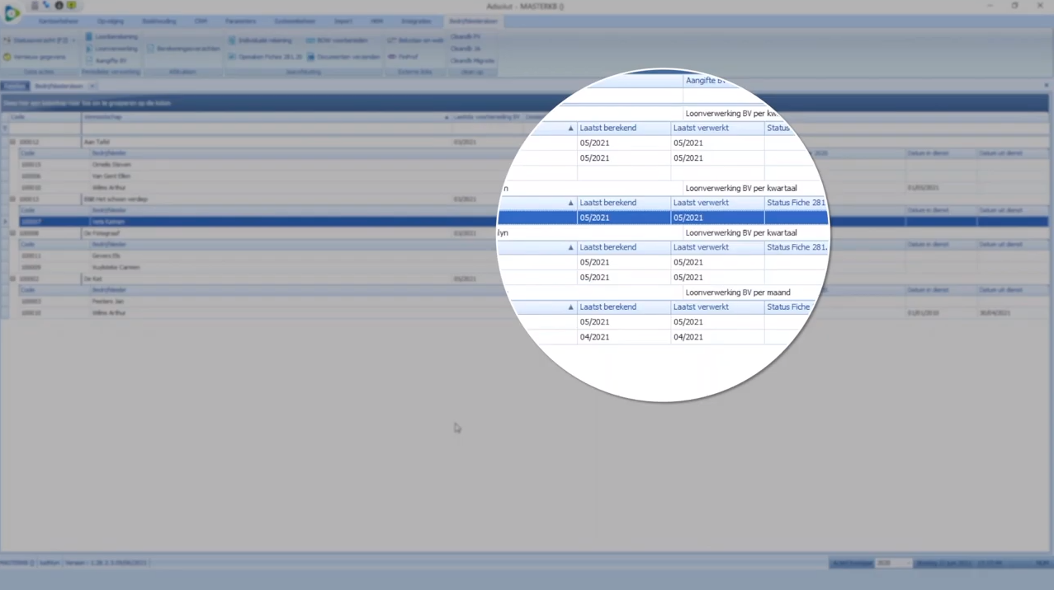Click the Adsolut application logo button
Viewport: 1054px width, 590px height.
click(x=12, y=12)
